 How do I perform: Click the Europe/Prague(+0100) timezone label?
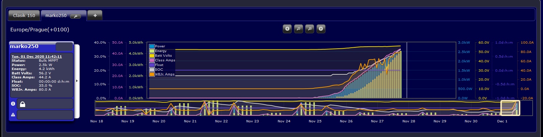(x=40, y=30)
